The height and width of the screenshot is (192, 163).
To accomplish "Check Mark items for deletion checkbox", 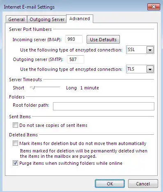I will point(15,143).
